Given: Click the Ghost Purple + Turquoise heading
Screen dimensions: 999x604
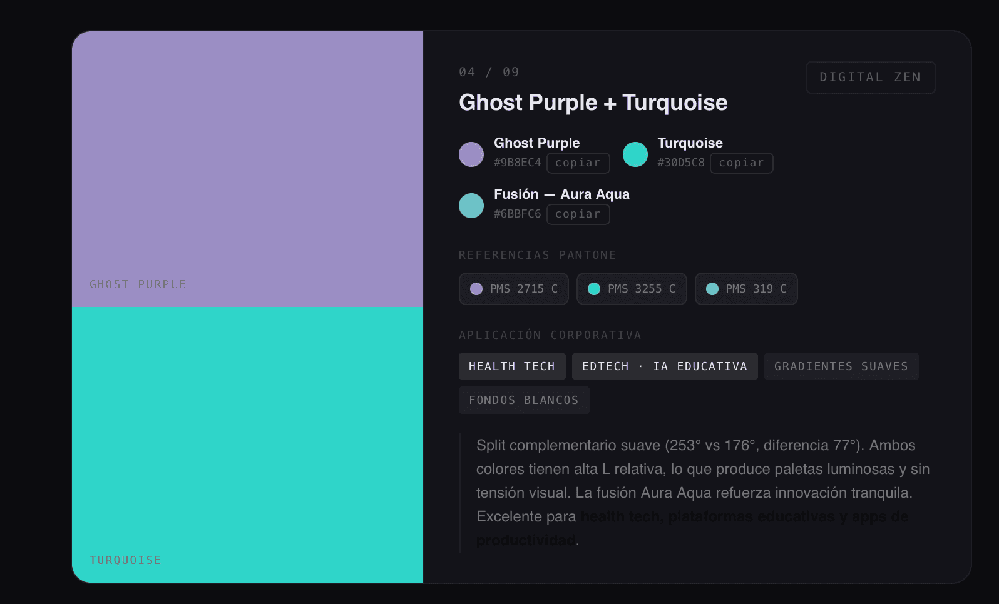Looking at the screenshot, I should click(x=593, y=103).
